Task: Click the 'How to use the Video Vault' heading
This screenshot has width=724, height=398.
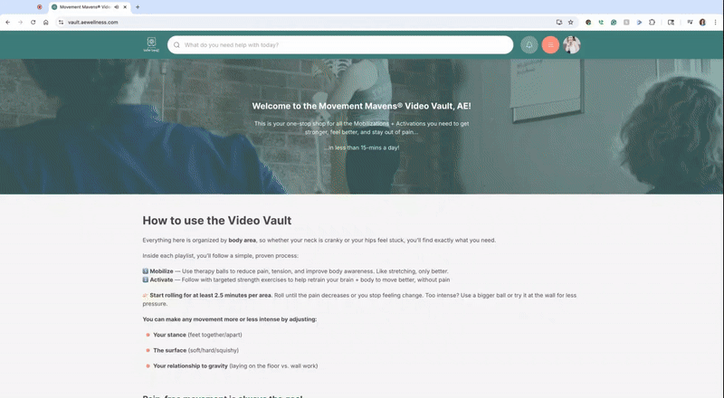Action: (x=217, y=221)
